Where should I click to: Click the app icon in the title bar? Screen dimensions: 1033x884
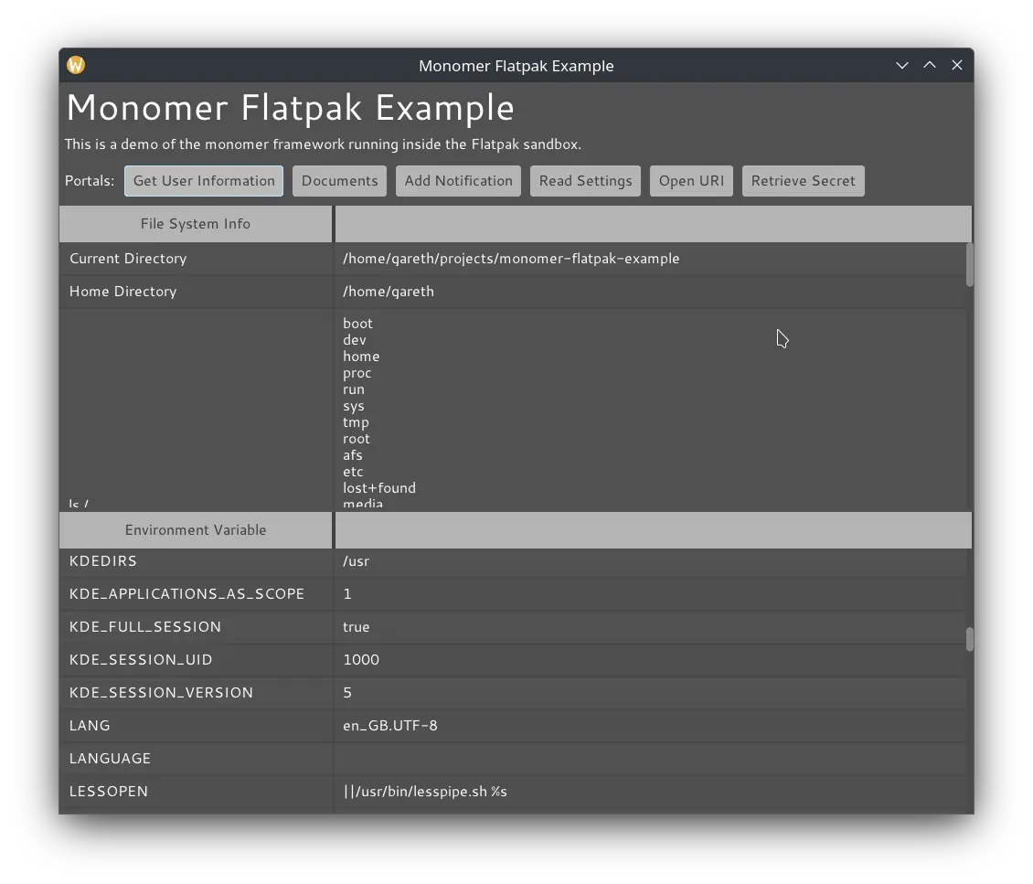click(76, 65)
